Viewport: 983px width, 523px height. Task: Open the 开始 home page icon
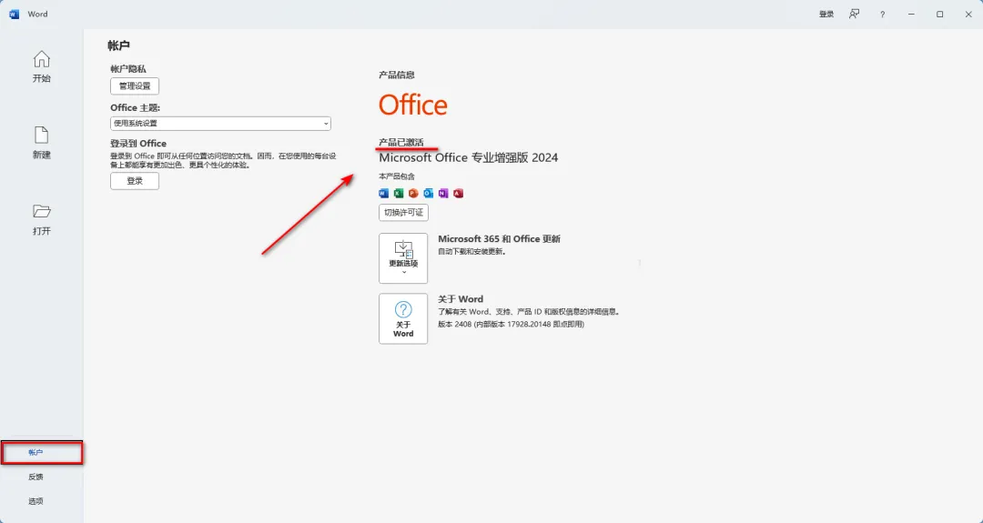point(41,59)
